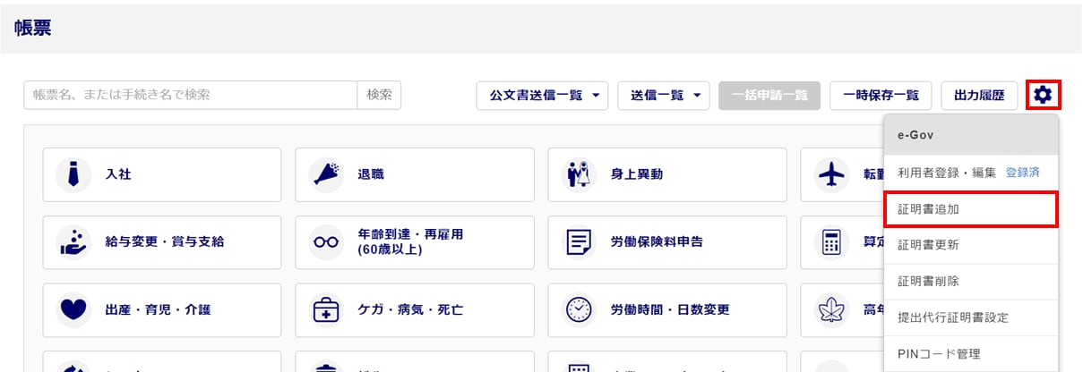Click the document icon for 労働保険料申告
The width and height of the screenshot is (1083, 372).
click(579, 241)
